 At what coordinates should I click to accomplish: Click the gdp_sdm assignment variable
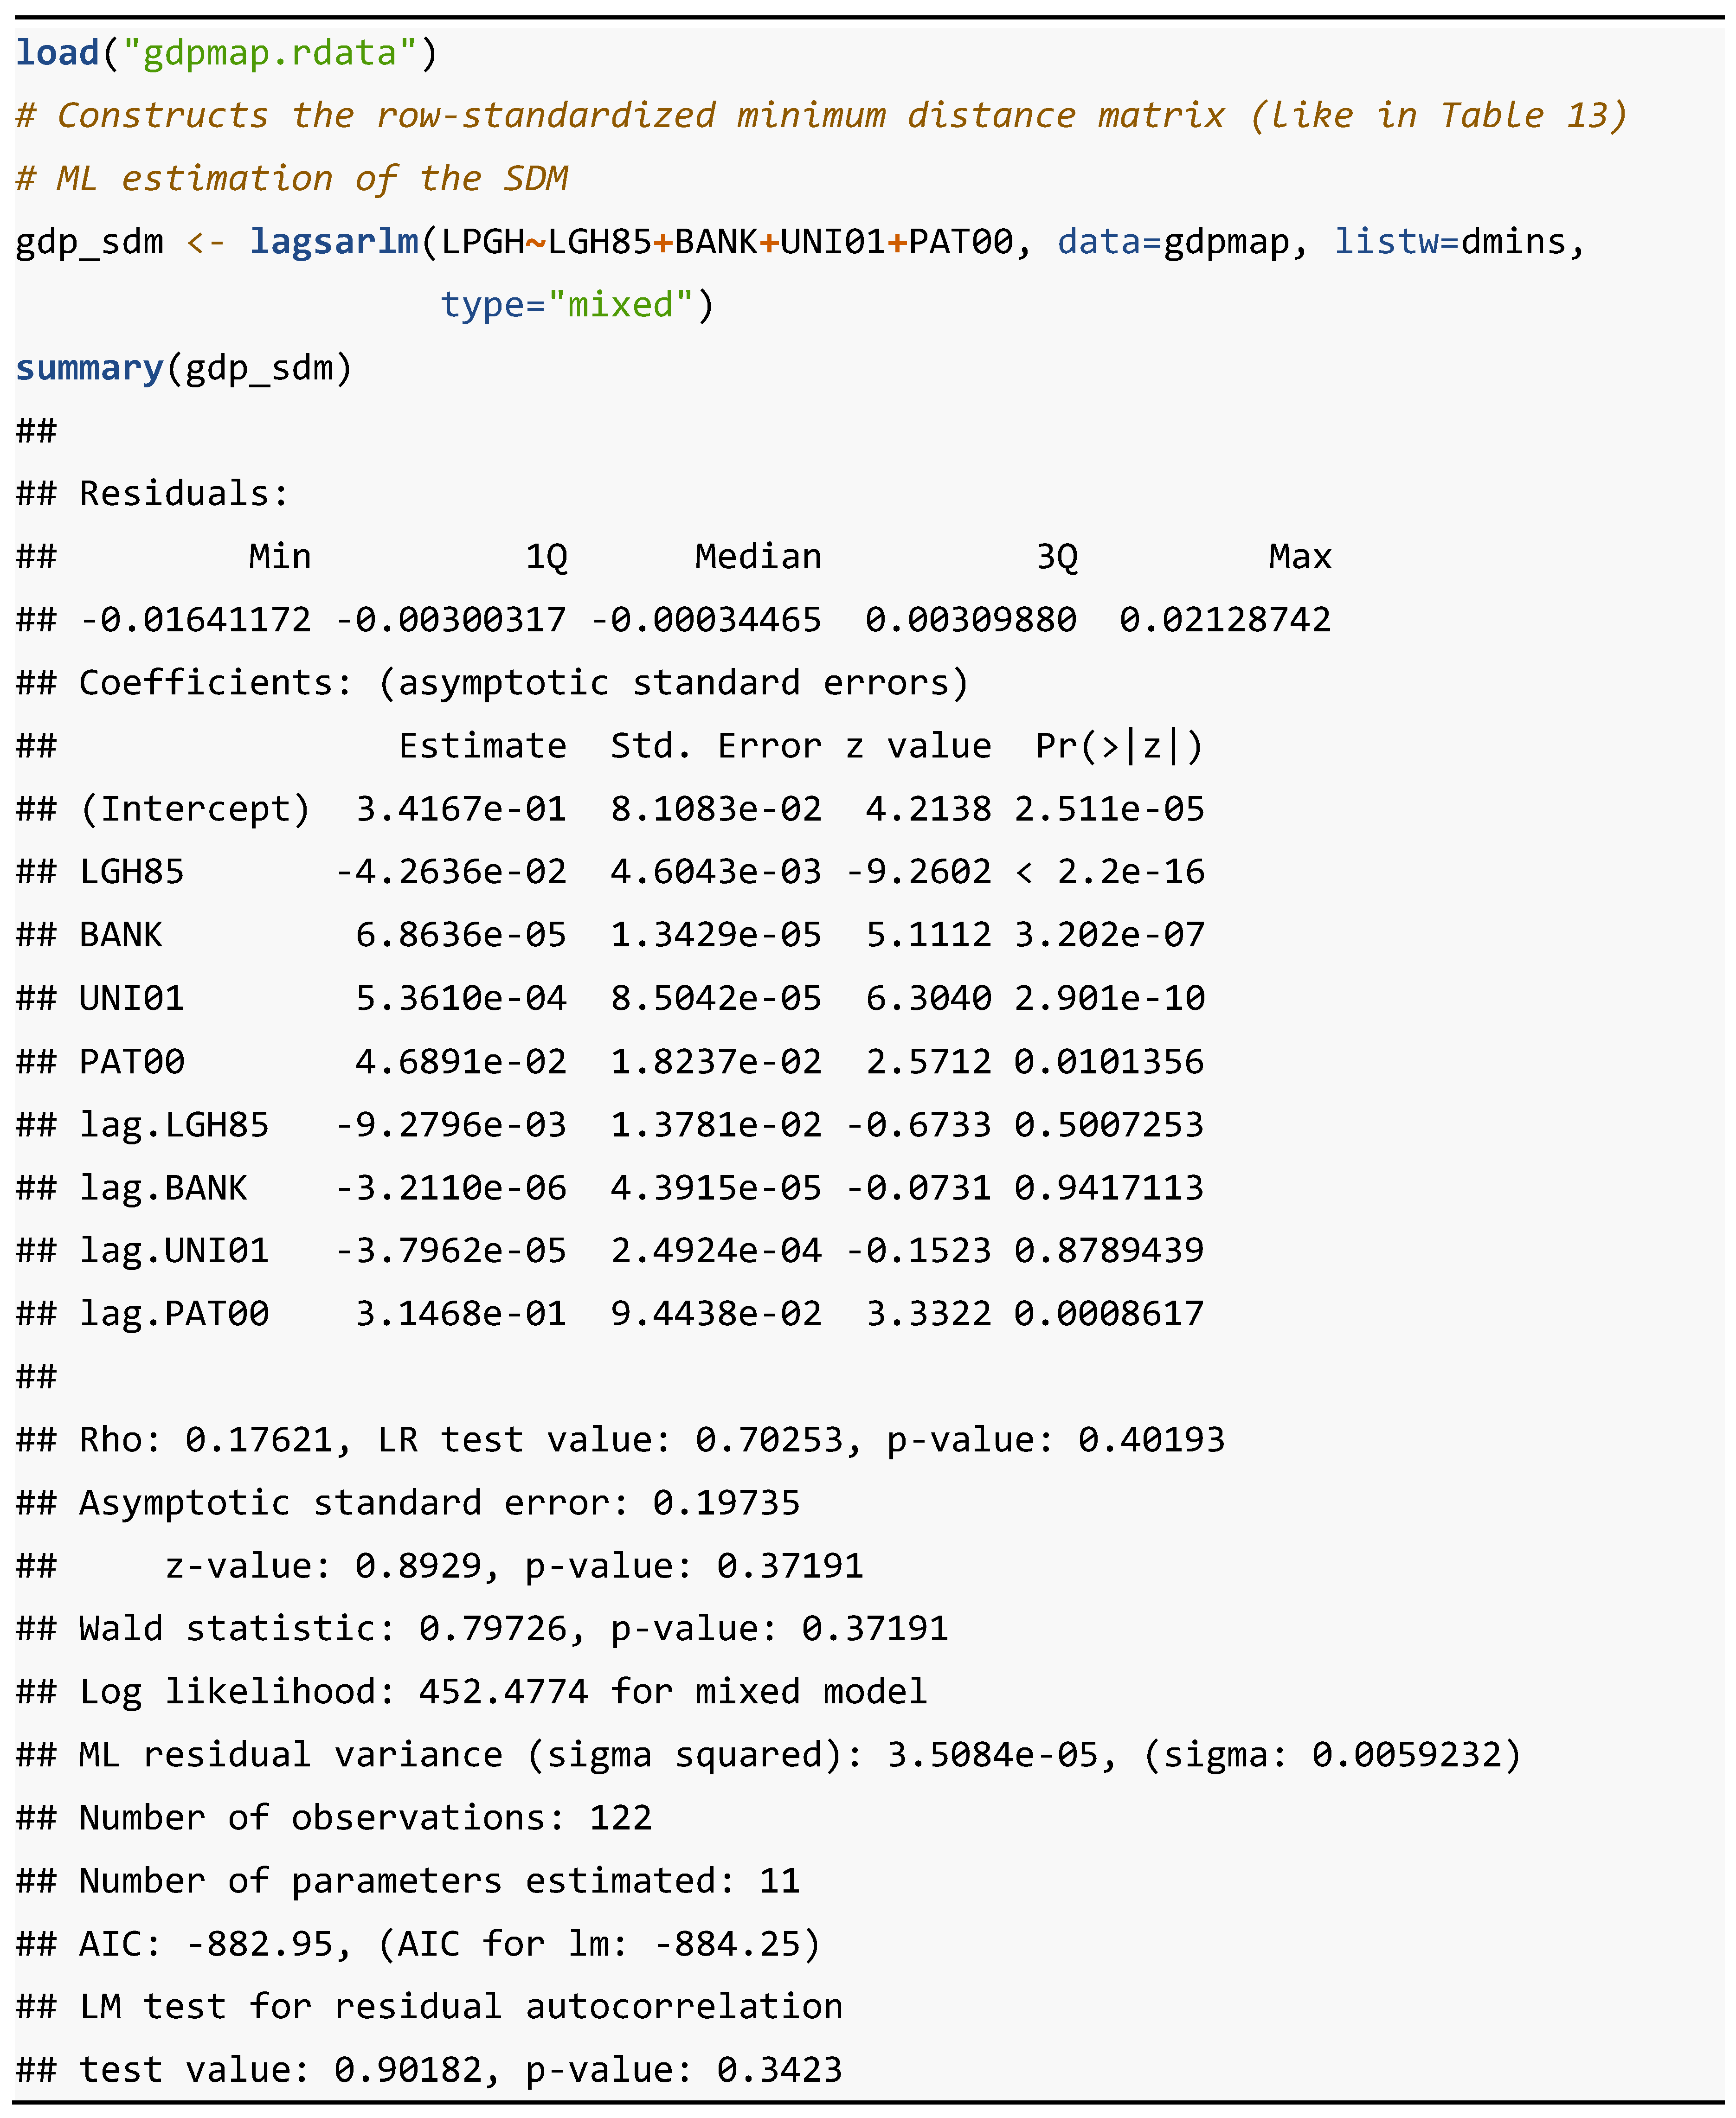pos(89,242)
